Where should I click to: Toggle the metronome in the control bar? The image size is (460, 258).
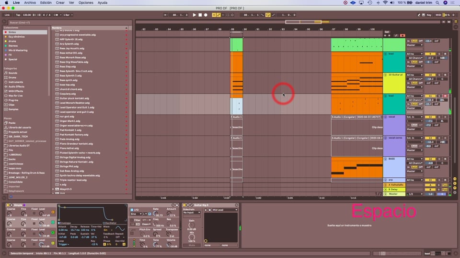(x=57, y=15)
